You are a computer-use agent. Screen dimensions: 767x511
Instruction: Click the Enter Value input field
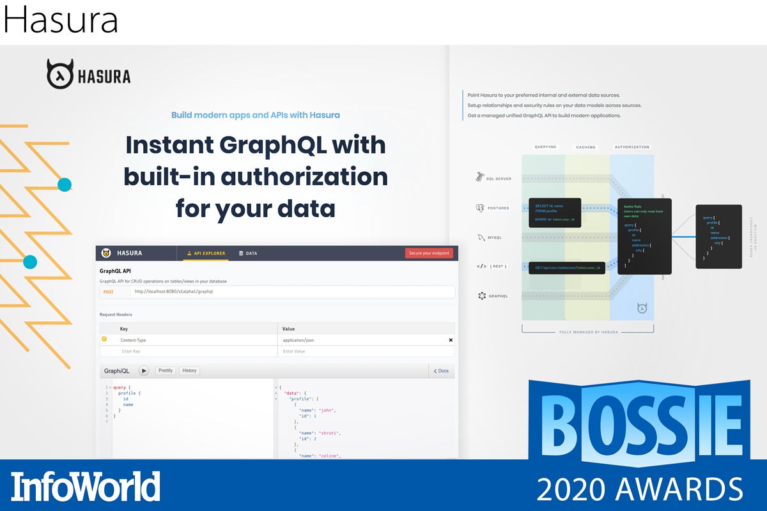point(367,351)
